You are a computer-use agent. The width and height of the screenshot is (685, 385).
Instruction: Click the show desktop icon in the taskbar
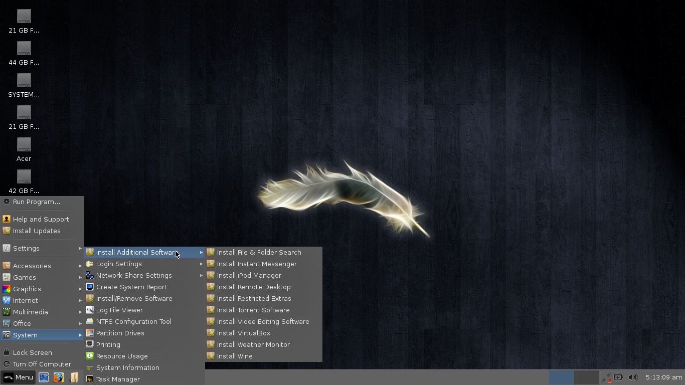click(44, 377)
